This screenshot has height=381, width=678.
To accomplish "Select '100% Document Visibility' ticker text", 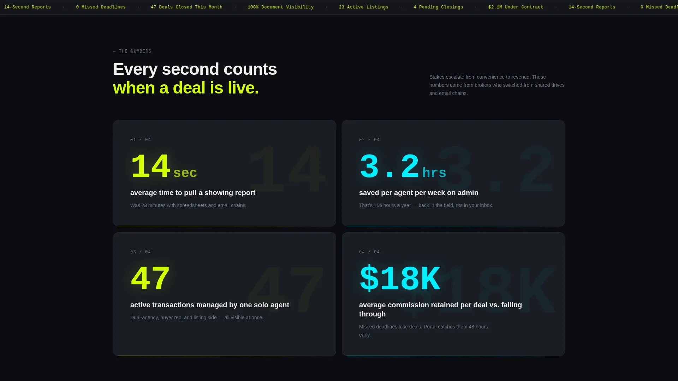I will coord(280,7).
